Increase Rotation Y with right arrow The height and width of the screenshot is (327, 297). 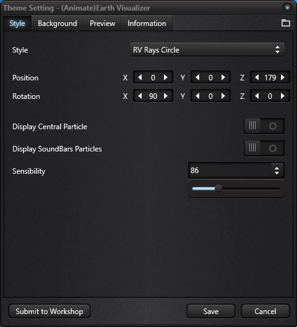(x=223, y=96)
